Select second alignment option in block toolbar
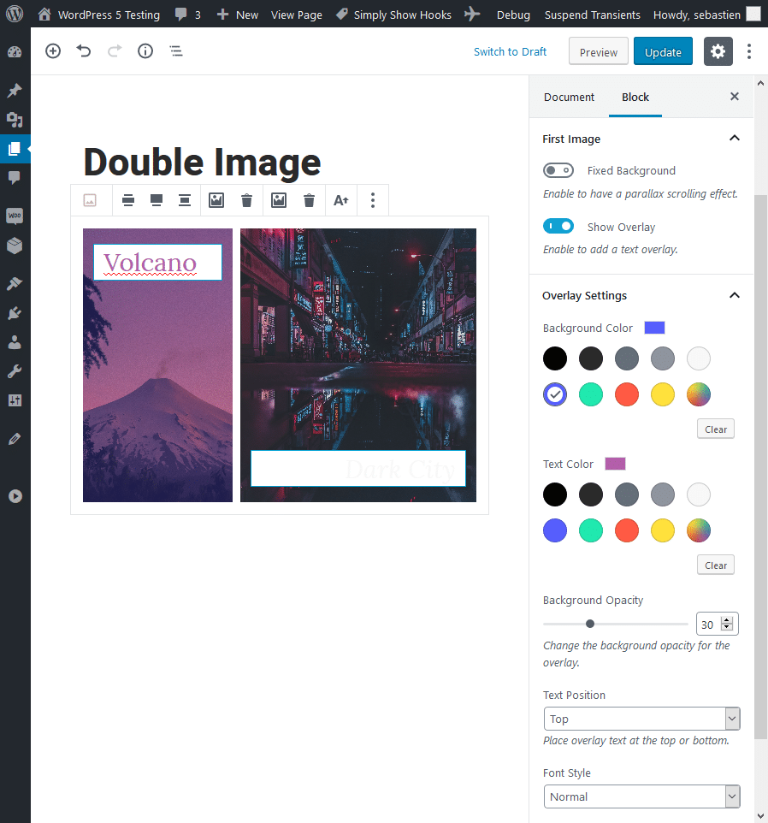Viewport: 768px width, 823px height. coord(157,200)
